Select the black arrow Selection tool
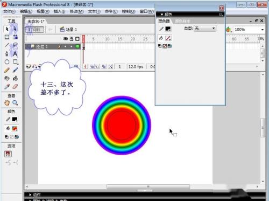Image resolution: width=269 pixels, height=201 pixels. tap(7, 29)
